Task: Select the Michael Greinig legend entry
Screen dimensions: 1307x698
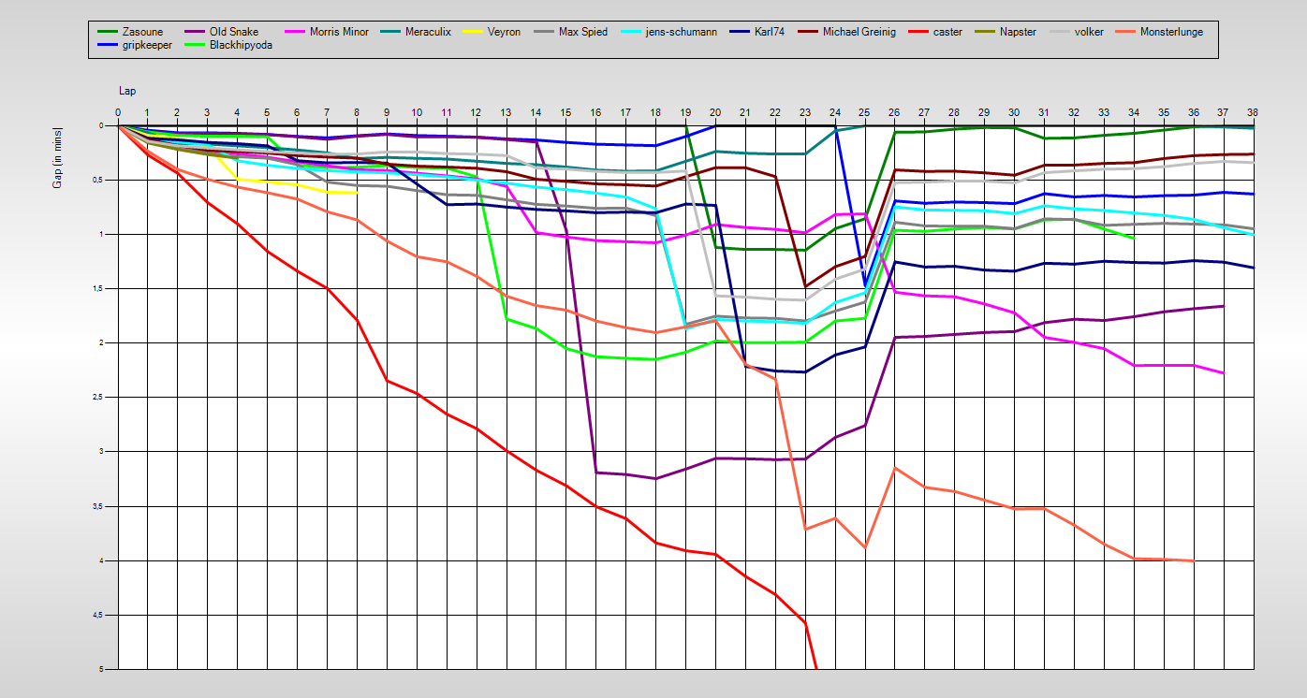Action: click(848, 32)
